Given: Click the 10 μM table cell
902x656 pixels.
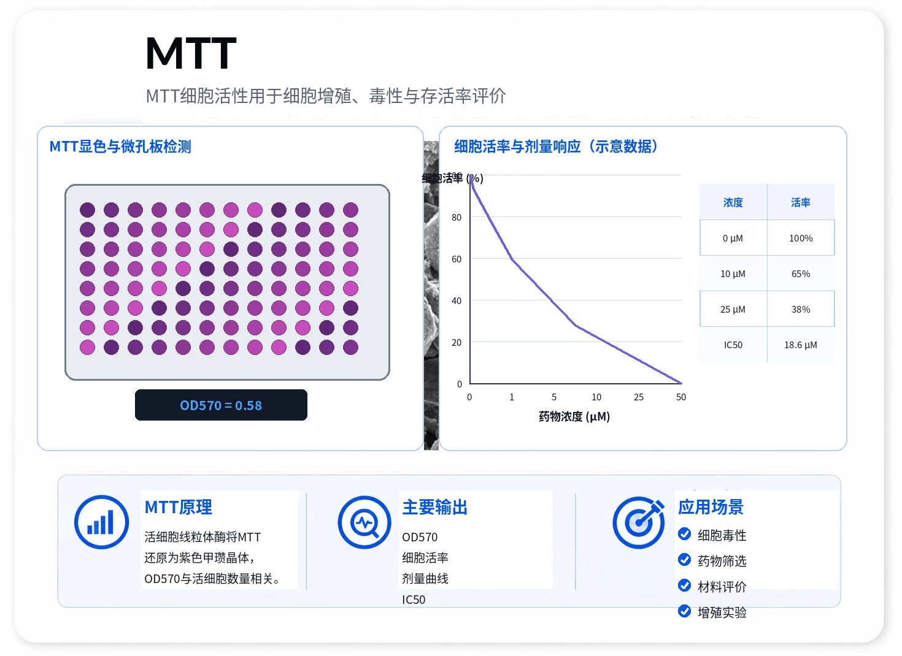Looking at the screenshot, I should point(733,273).
